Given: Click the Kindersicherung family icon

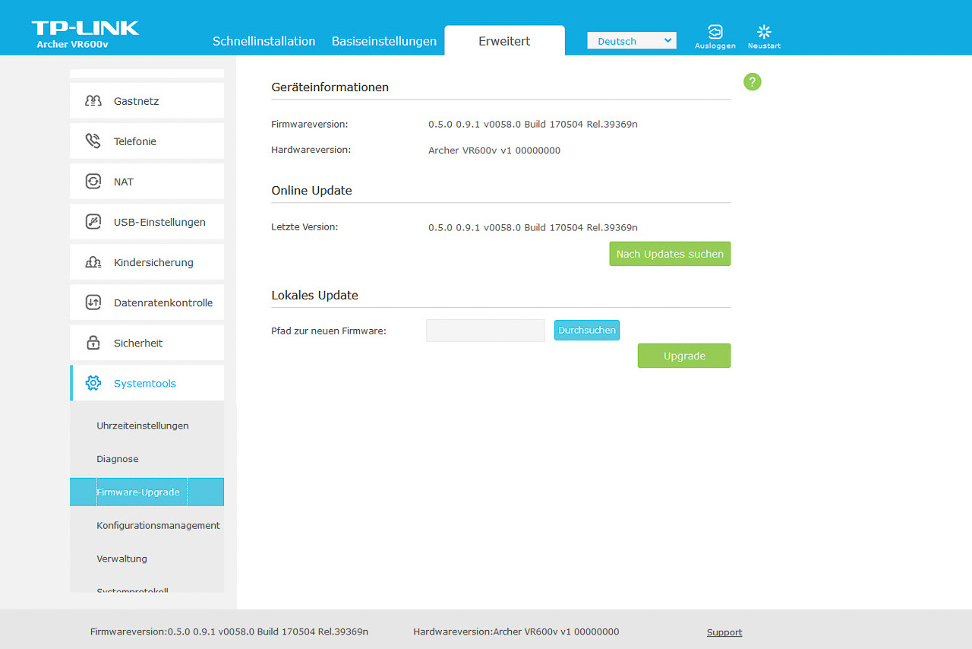Looking at the screenshot, I should point(93,262).
